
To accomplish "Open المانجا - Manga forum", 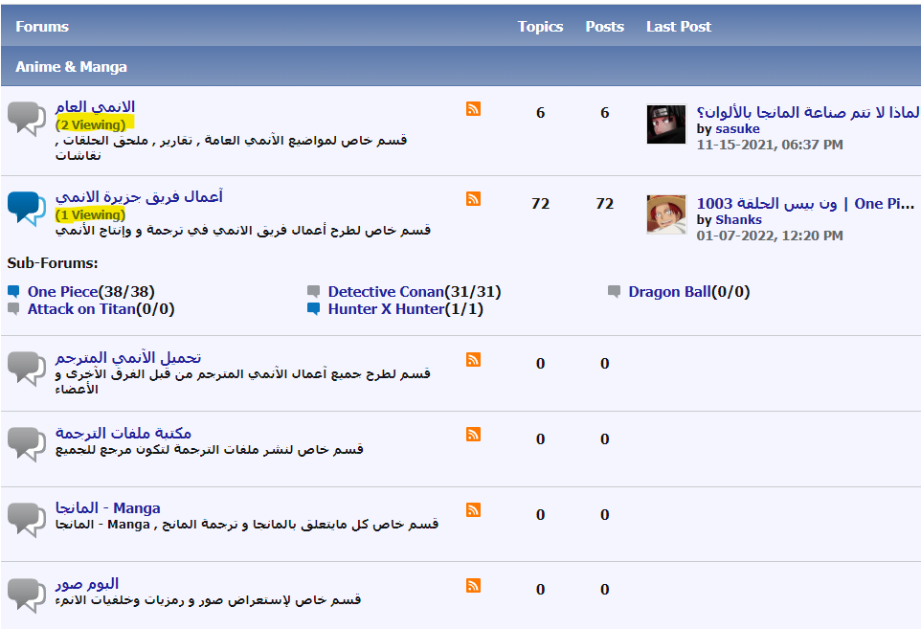I will click(107, 507).
